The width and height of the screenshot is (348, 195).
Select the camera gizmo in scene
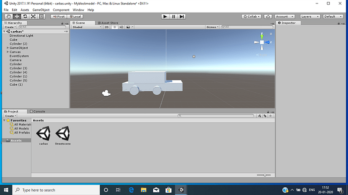click(106, 93)
